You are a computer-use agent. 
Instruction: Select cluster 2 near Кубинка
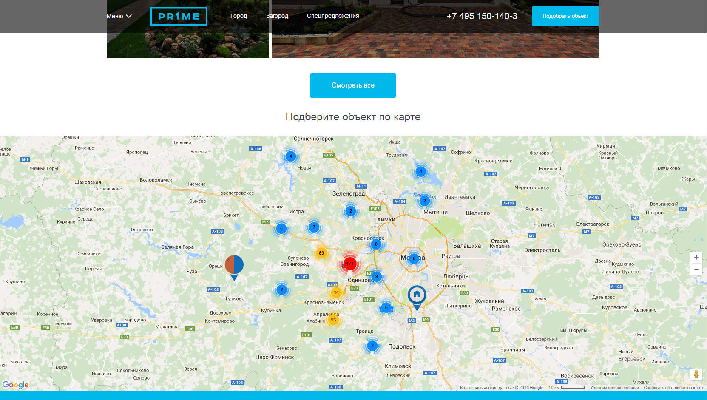(x=282, y=290)
